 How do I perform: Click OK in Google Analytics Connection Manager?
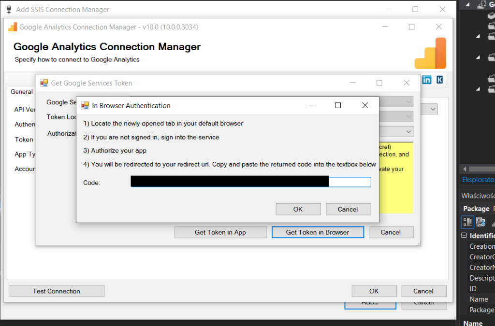click(x=374, y=291)
